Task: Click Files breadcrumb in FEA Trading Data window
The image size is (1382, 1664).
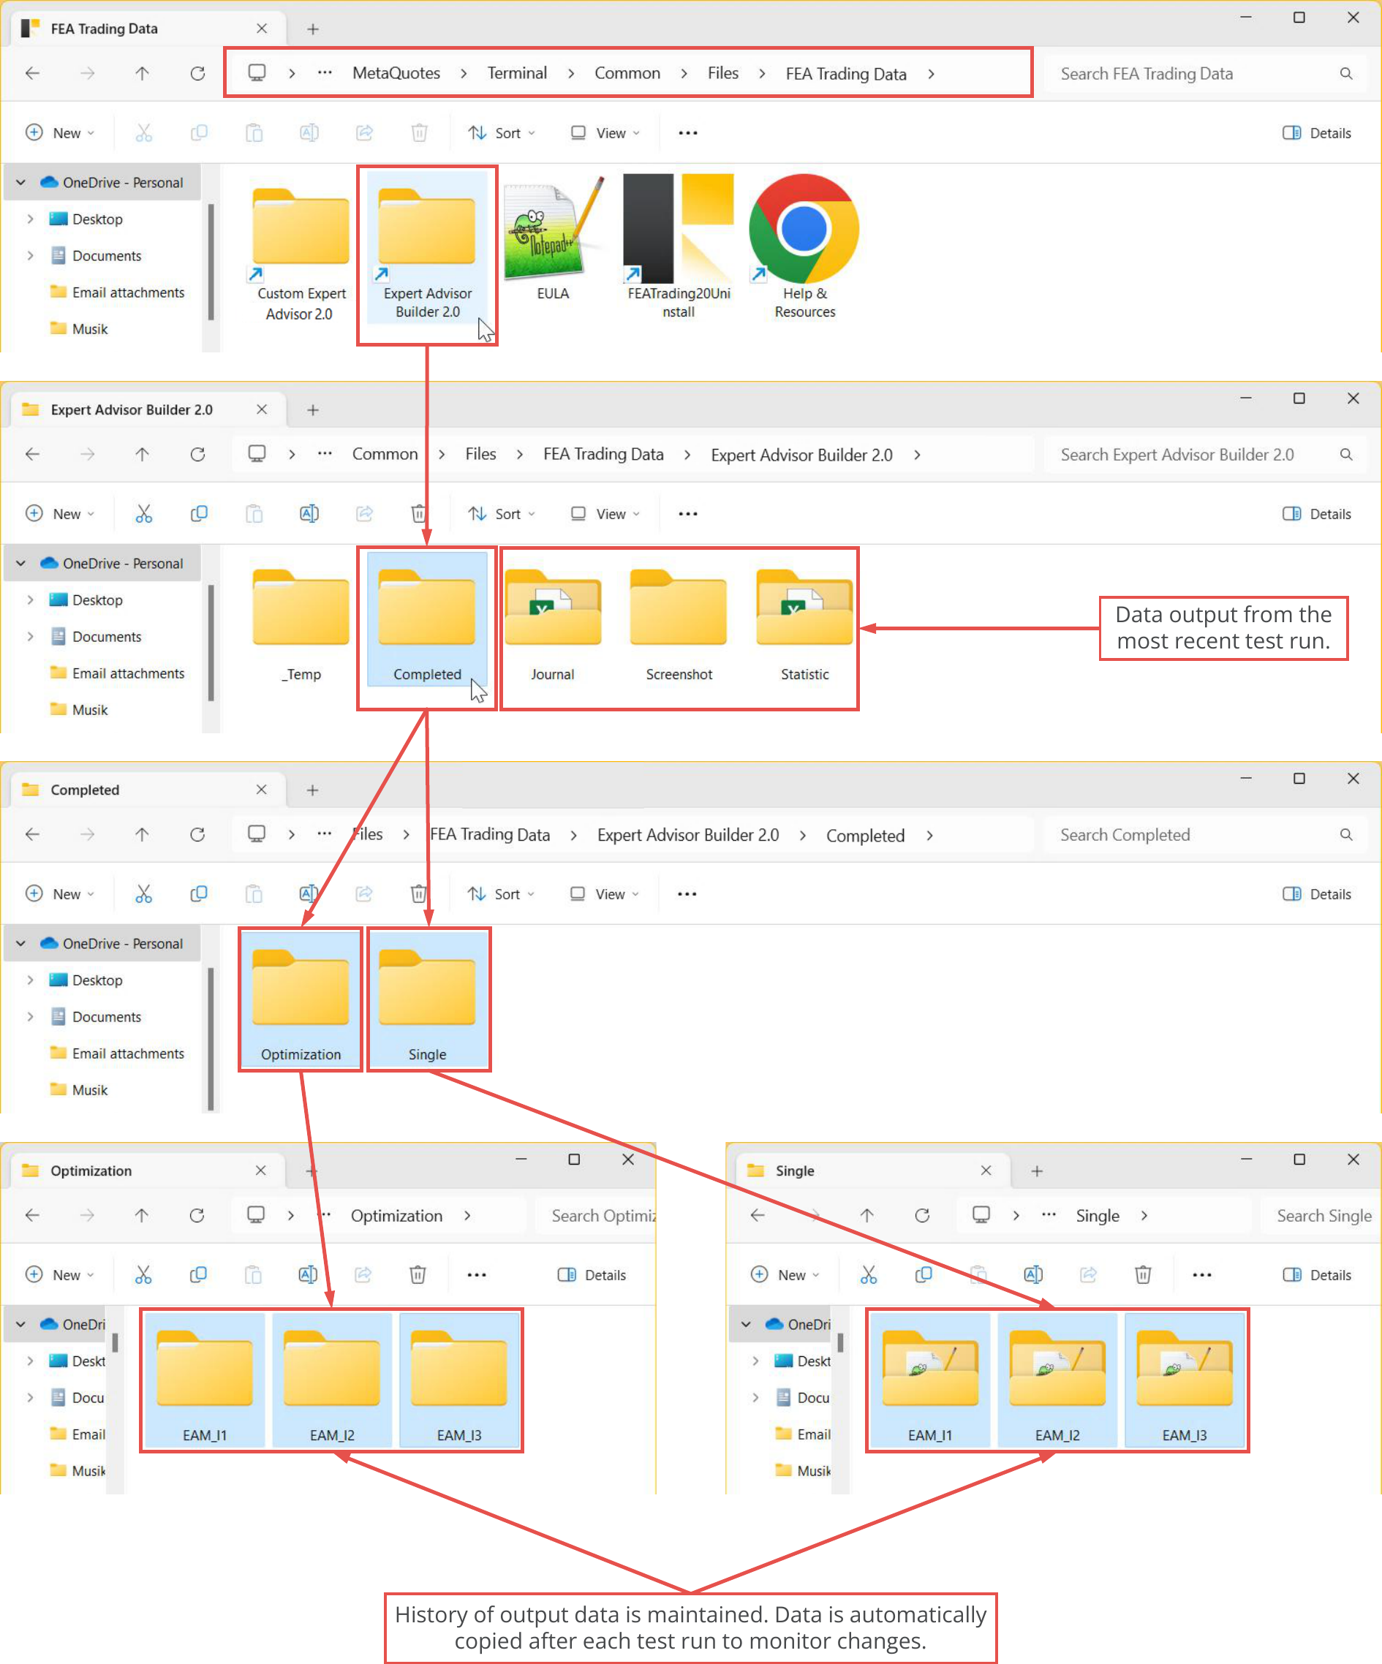Action: pos(722,73)
